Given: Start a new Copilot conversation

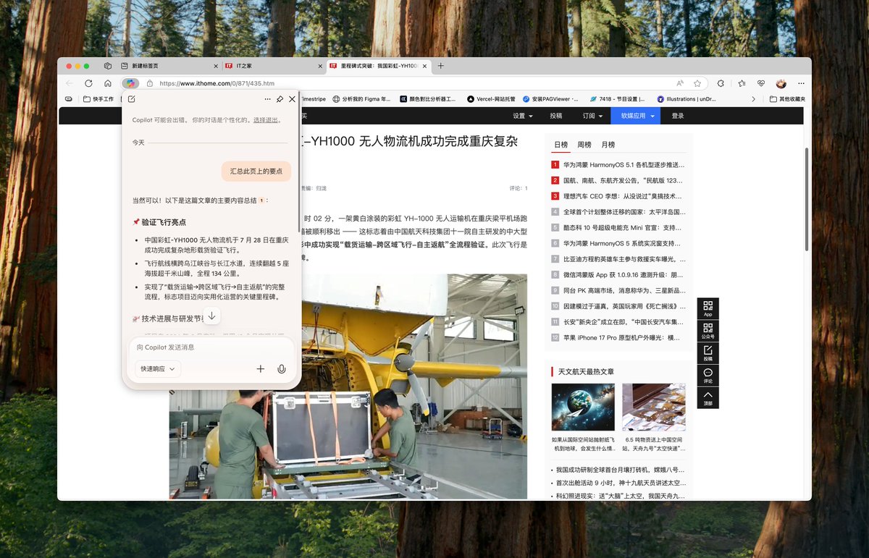Looking at the screenshot, I should tap(131, 99).
